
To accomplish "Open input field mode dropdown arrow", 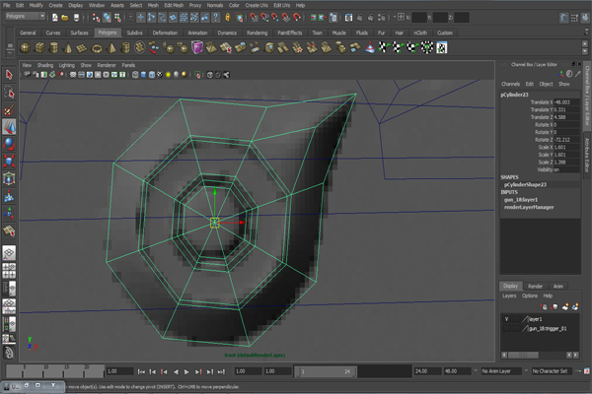I will coord(395,18).
